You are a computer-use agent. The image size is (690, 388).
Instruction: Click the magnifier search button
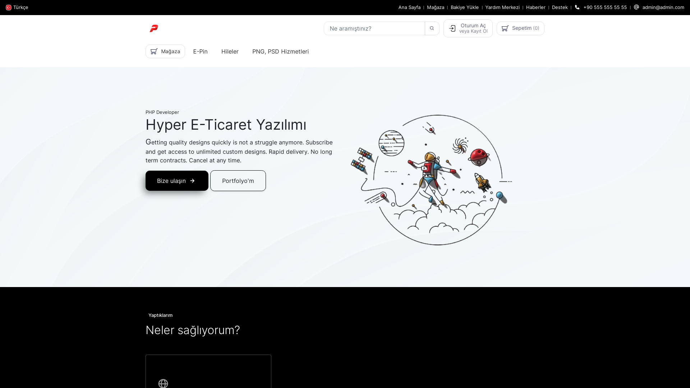coord(432,28)
